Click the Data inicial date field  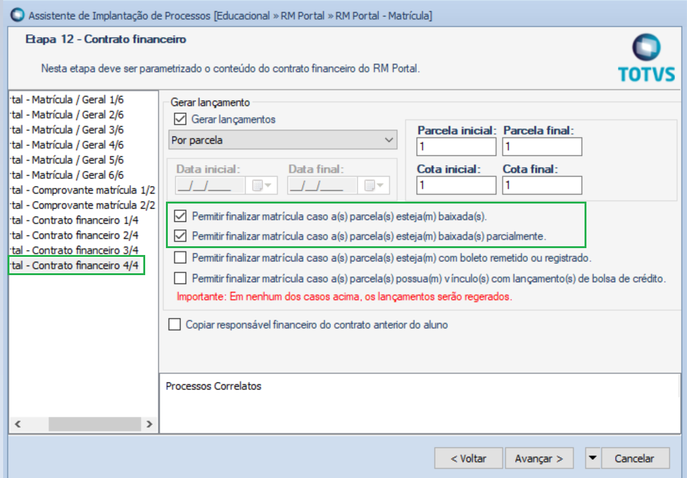(211, 185)
